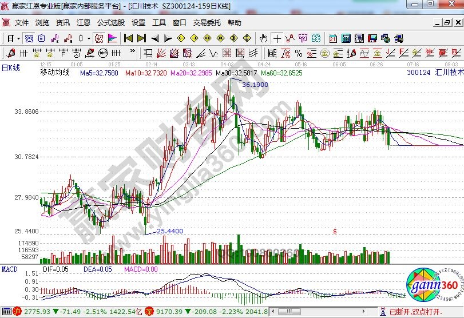Click the calculator icon in toolbar

coord(346,38)
